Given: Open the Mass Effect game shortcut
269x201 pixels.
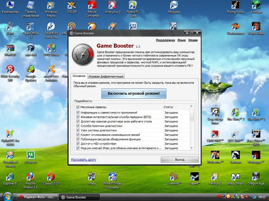Looking at the screenshot, I should (x=235, y=177).
